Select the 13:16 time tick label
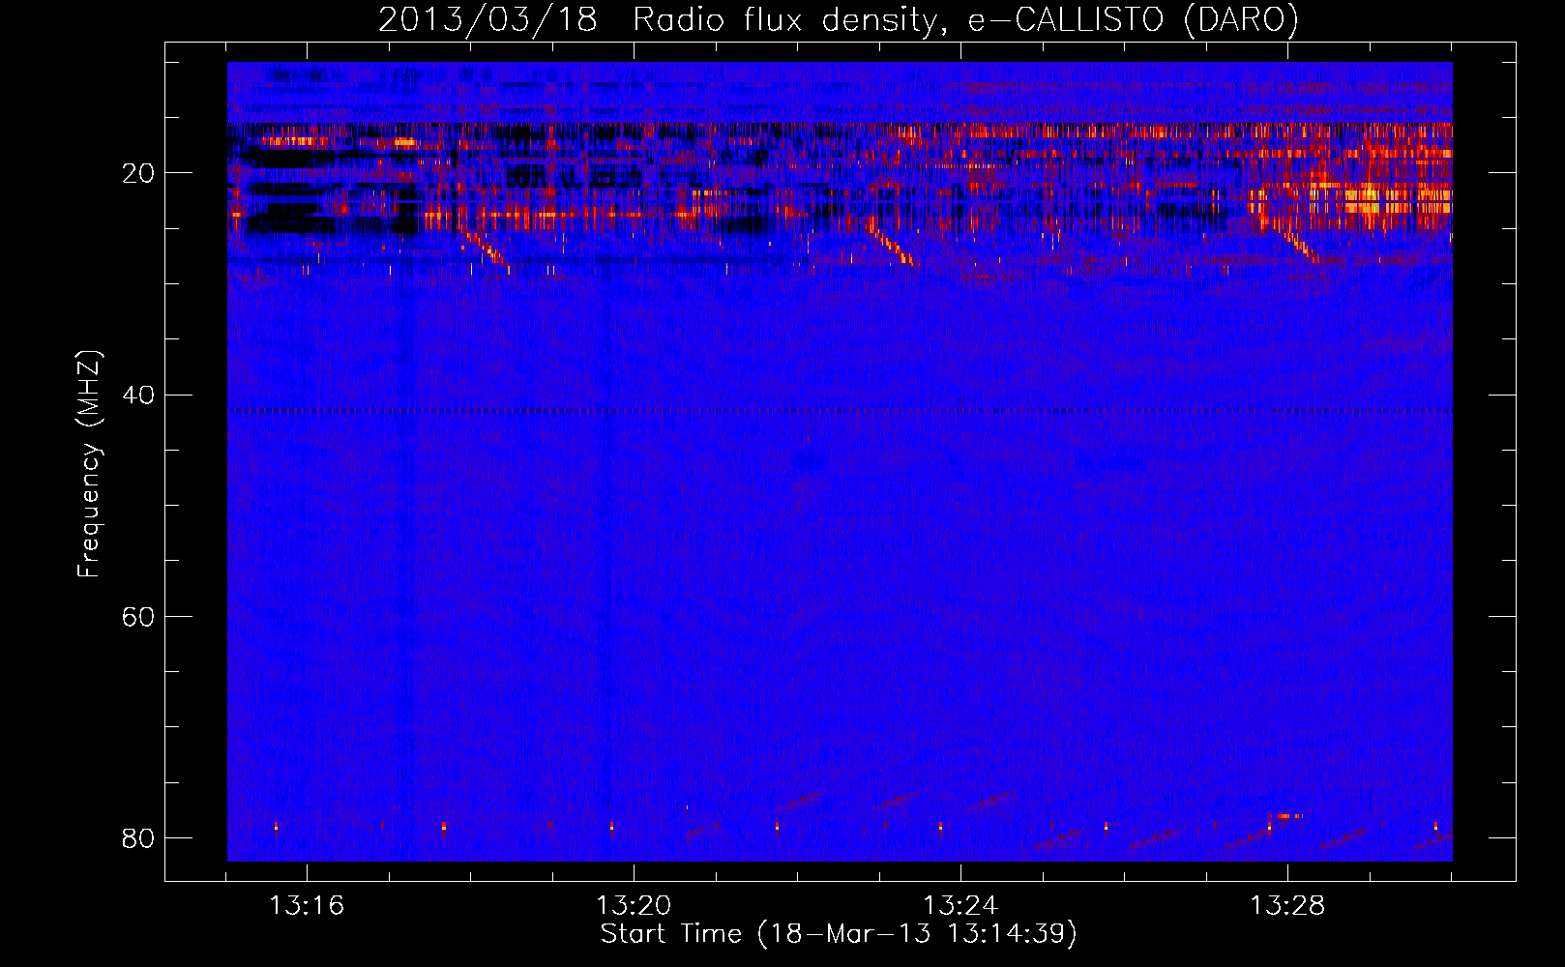This screenshot has height=967, width=1565. (307, 906)
